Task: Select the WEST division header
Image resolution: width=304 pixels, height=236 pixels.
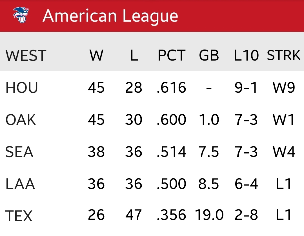Action: (x=26, y=55)
